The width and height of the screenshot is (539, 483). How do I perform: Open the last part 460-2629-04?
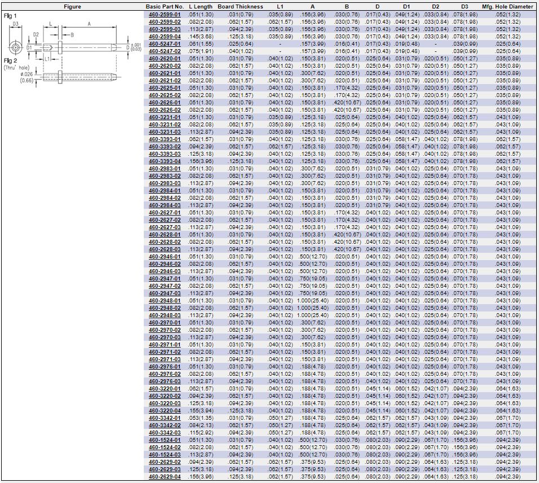pos(165,477)
